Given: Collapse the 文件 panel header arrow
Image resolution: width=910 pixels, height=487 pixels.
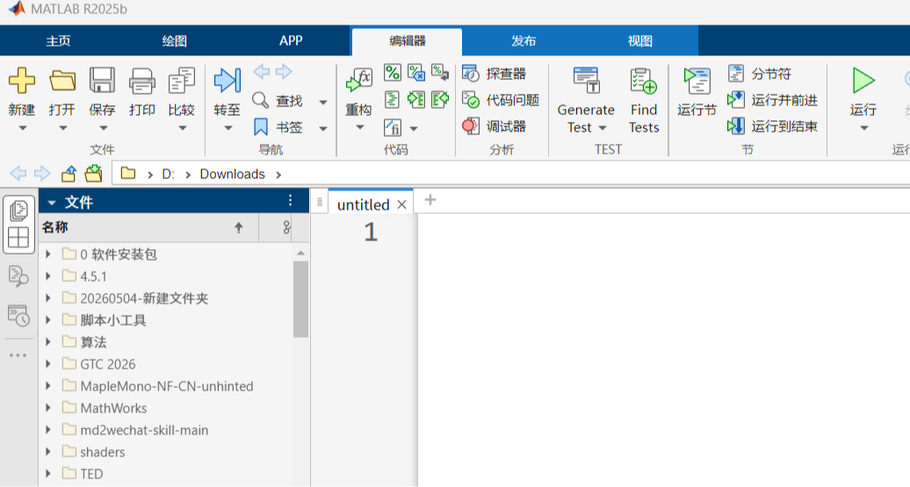Looking at the screenshot, I should (x=52, y=203).
